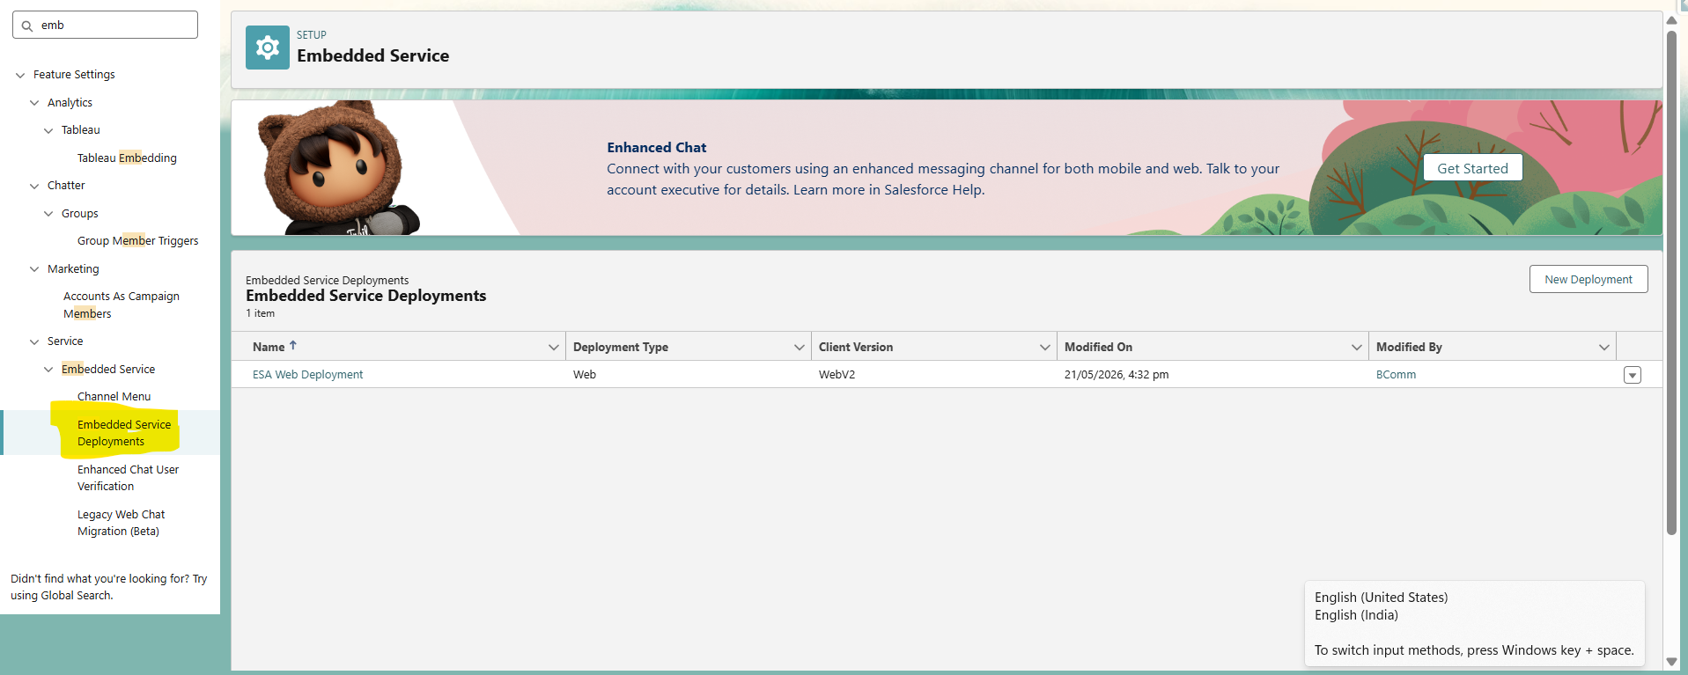Click the Astro mascot image in banner
1688x675 pixels.
[x=338, y=167]
